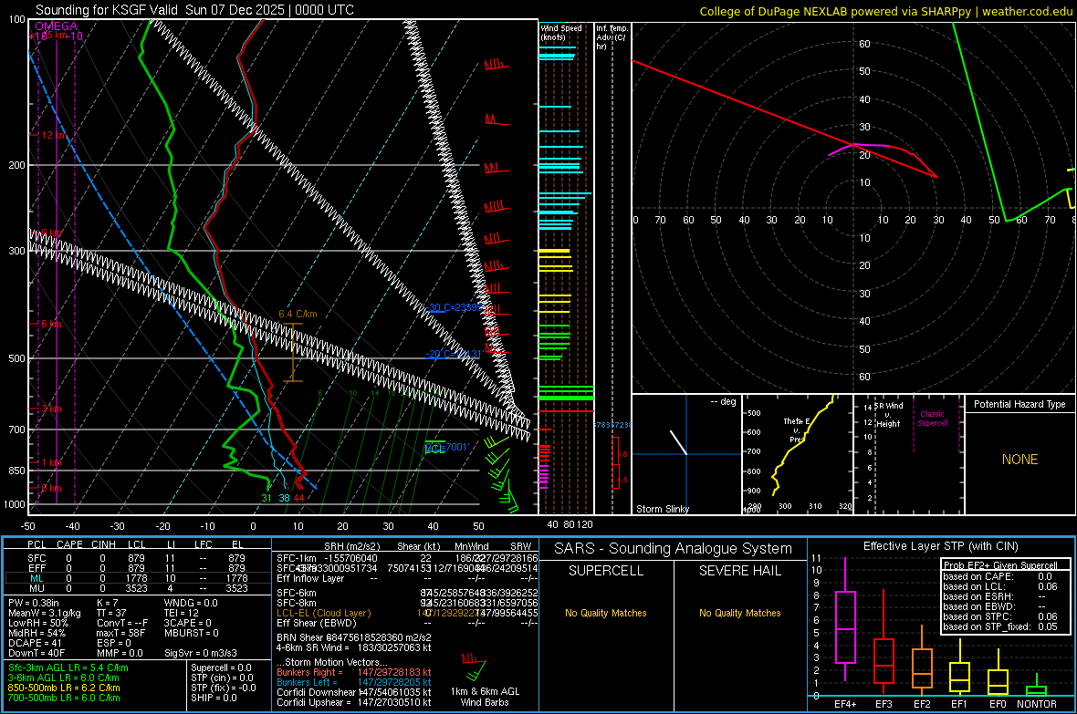Image resolution: width=1077 pixels, height=714 pixels.
Task: Click the 850 pressure level label
Action: pos(16,471)
